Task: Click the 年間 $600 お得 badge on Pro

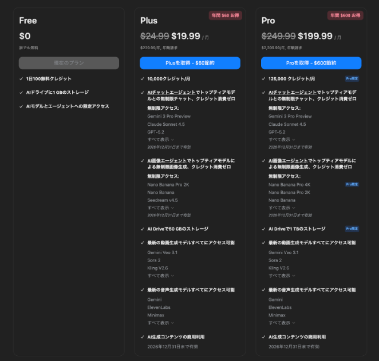Action: [x=345, y=15]
